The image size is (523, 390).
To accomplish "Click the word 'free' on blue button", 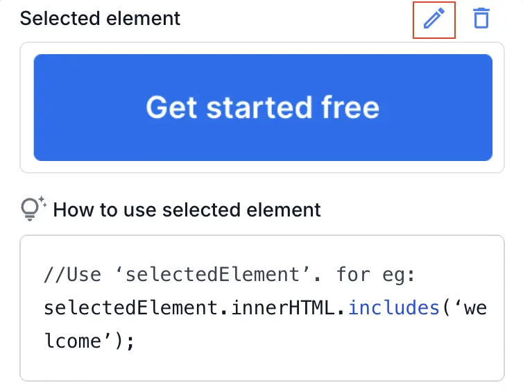I will (350, 108).
